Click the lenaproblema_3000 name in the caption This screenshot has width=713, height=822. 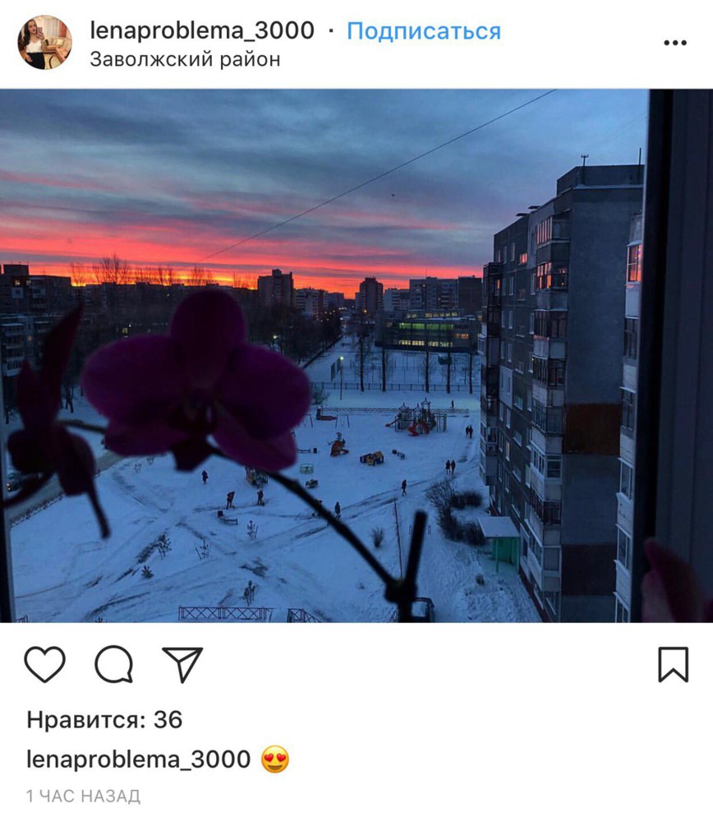point(138,759)
